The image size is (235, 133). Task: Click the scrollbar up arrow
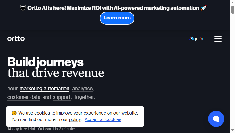[x=233, y=2]
